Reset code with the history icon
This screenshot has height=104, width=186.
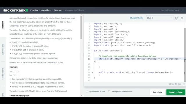click(177, 18)
